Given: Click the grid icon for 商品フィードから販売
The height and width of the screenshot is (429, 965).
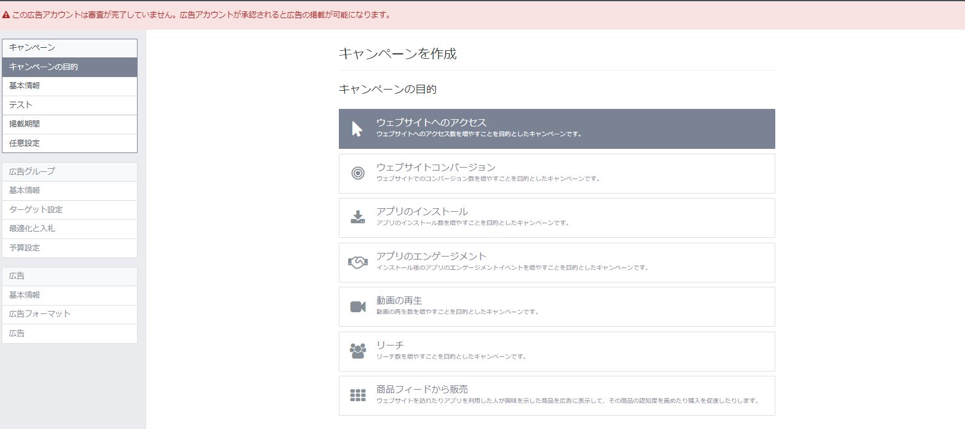Looking at the screenshot, I should 358,396.
